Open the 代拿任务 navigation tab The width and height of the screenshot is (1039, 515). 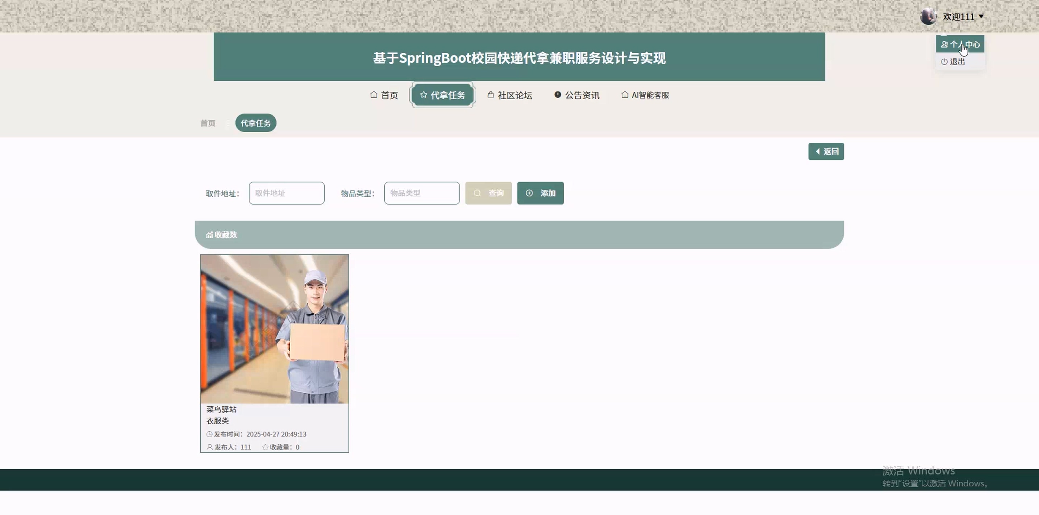click(x=442, y=95)
